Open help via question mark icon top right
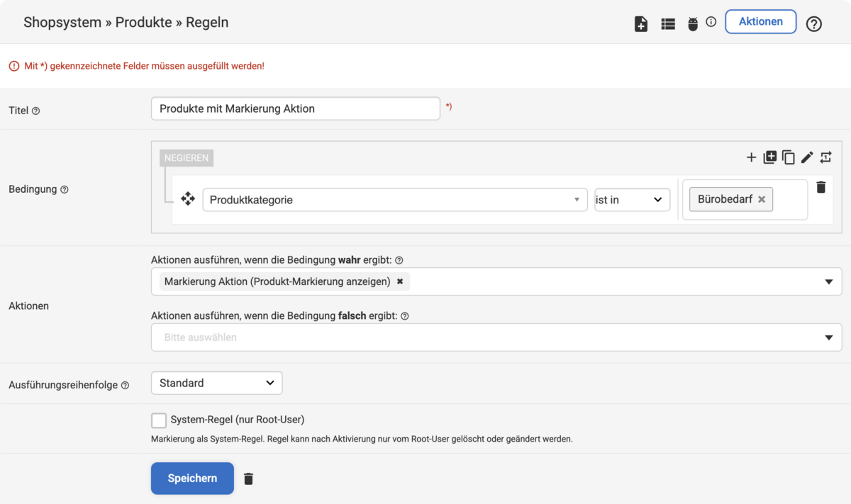Screen dimensions: 851x504 814,24
